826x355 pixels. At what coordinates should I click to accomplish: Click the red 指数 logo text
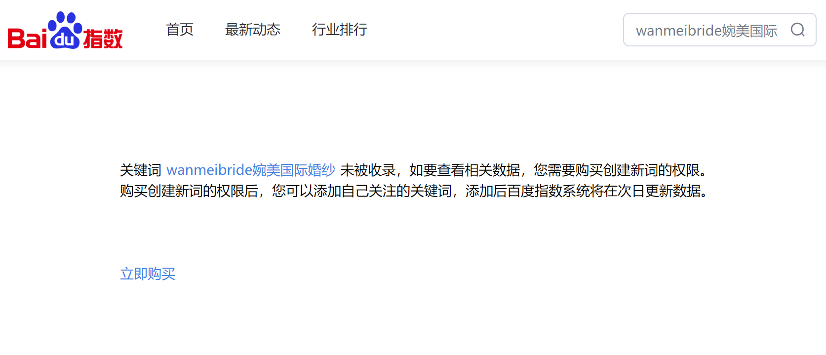(x=103, y=39)
